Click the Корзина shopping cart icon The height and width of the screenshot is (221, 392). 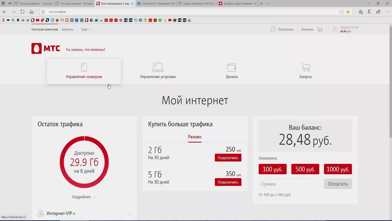pyautogui.click(x=320, y=29)
